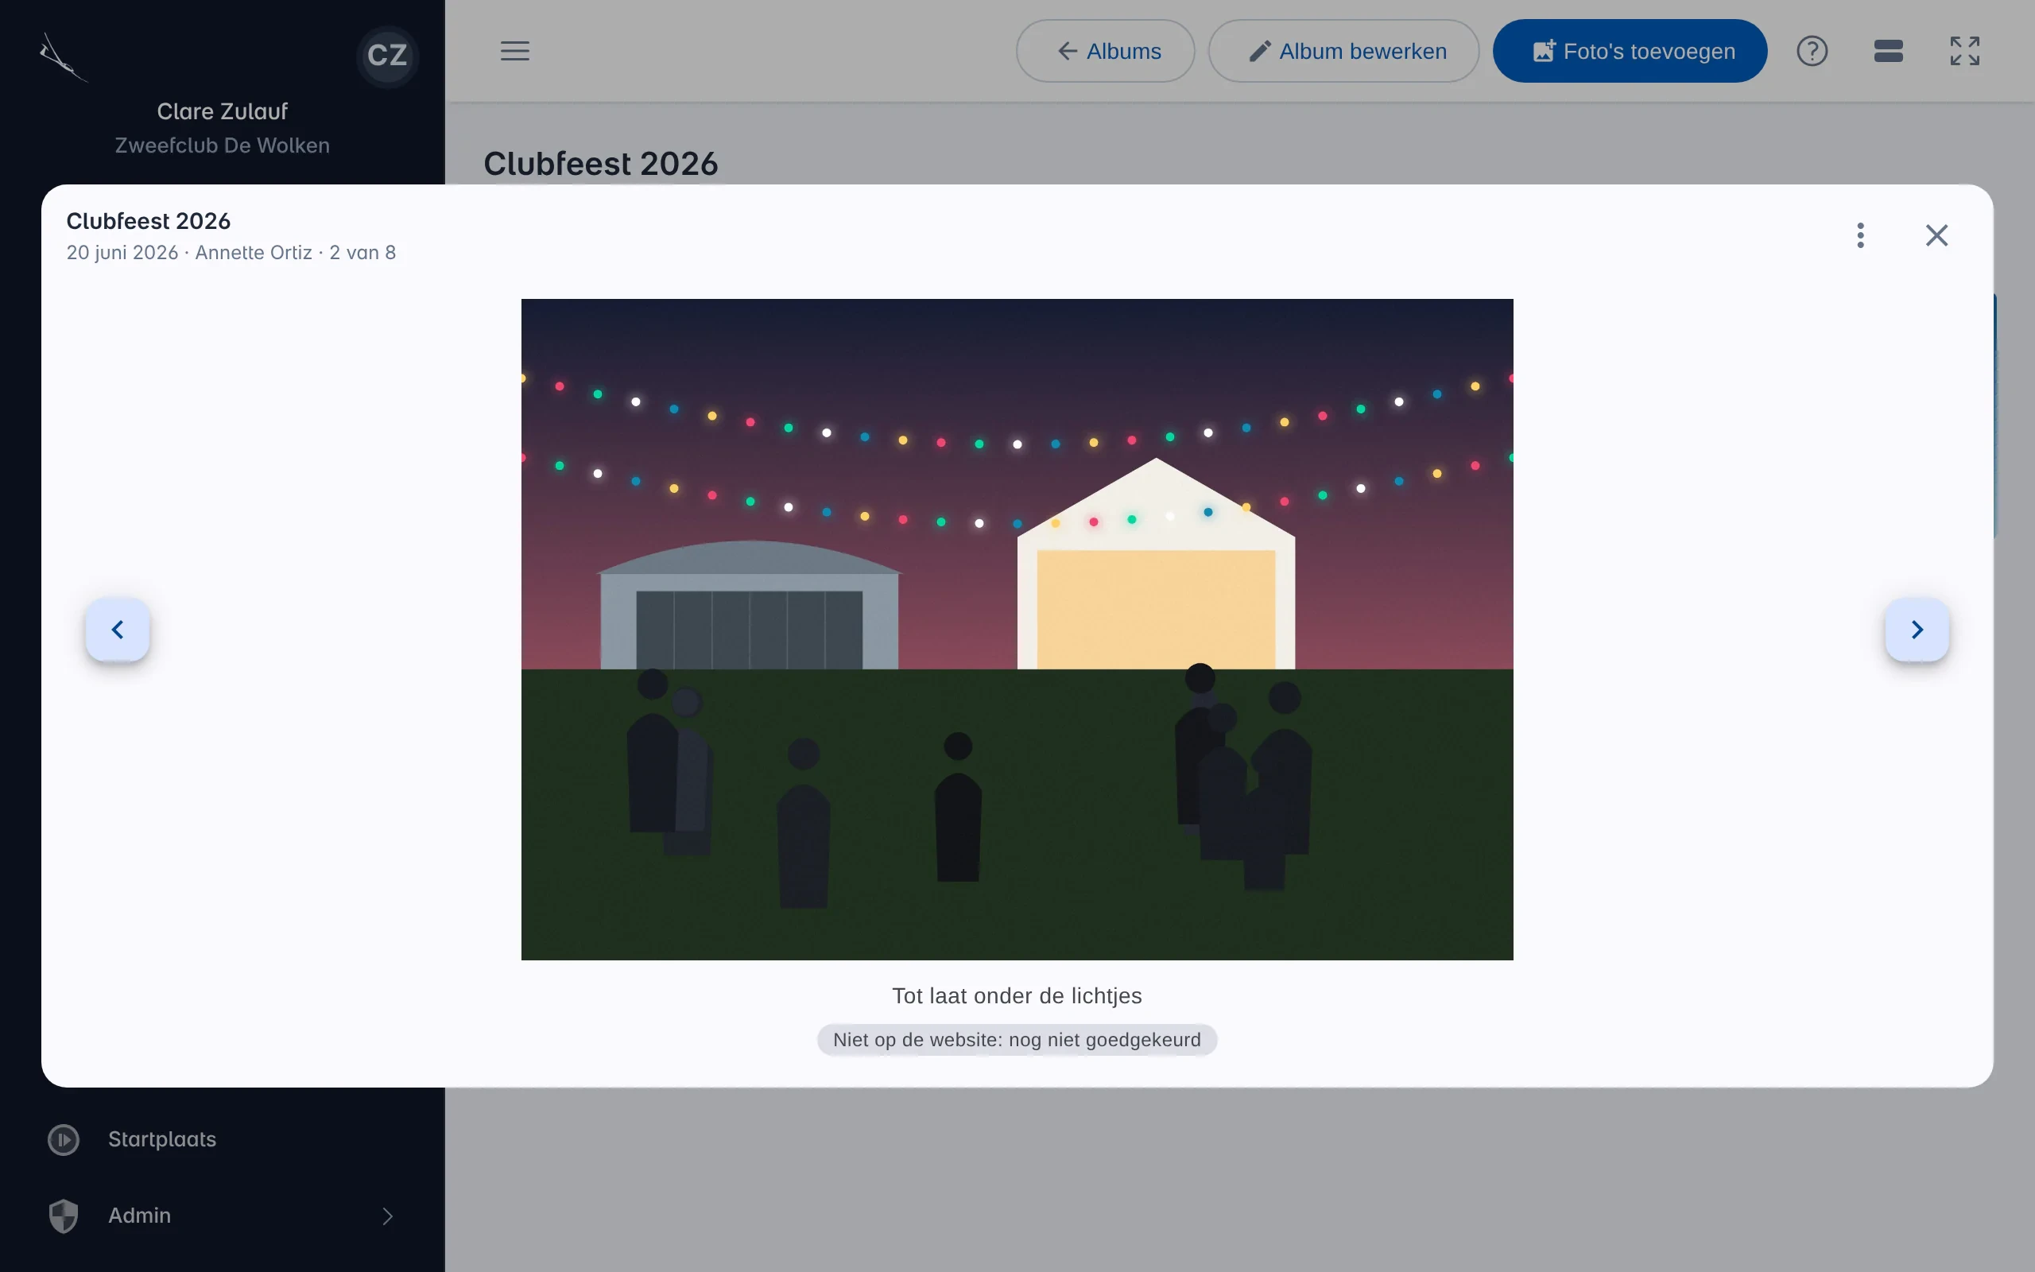Close the photo viewer dialog
Screen dimensions: 2035x1272
[1936, 235]
